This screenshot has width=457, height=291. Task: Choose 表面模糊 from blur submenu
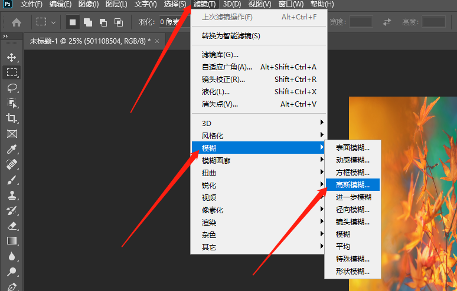tap(352, 148)
